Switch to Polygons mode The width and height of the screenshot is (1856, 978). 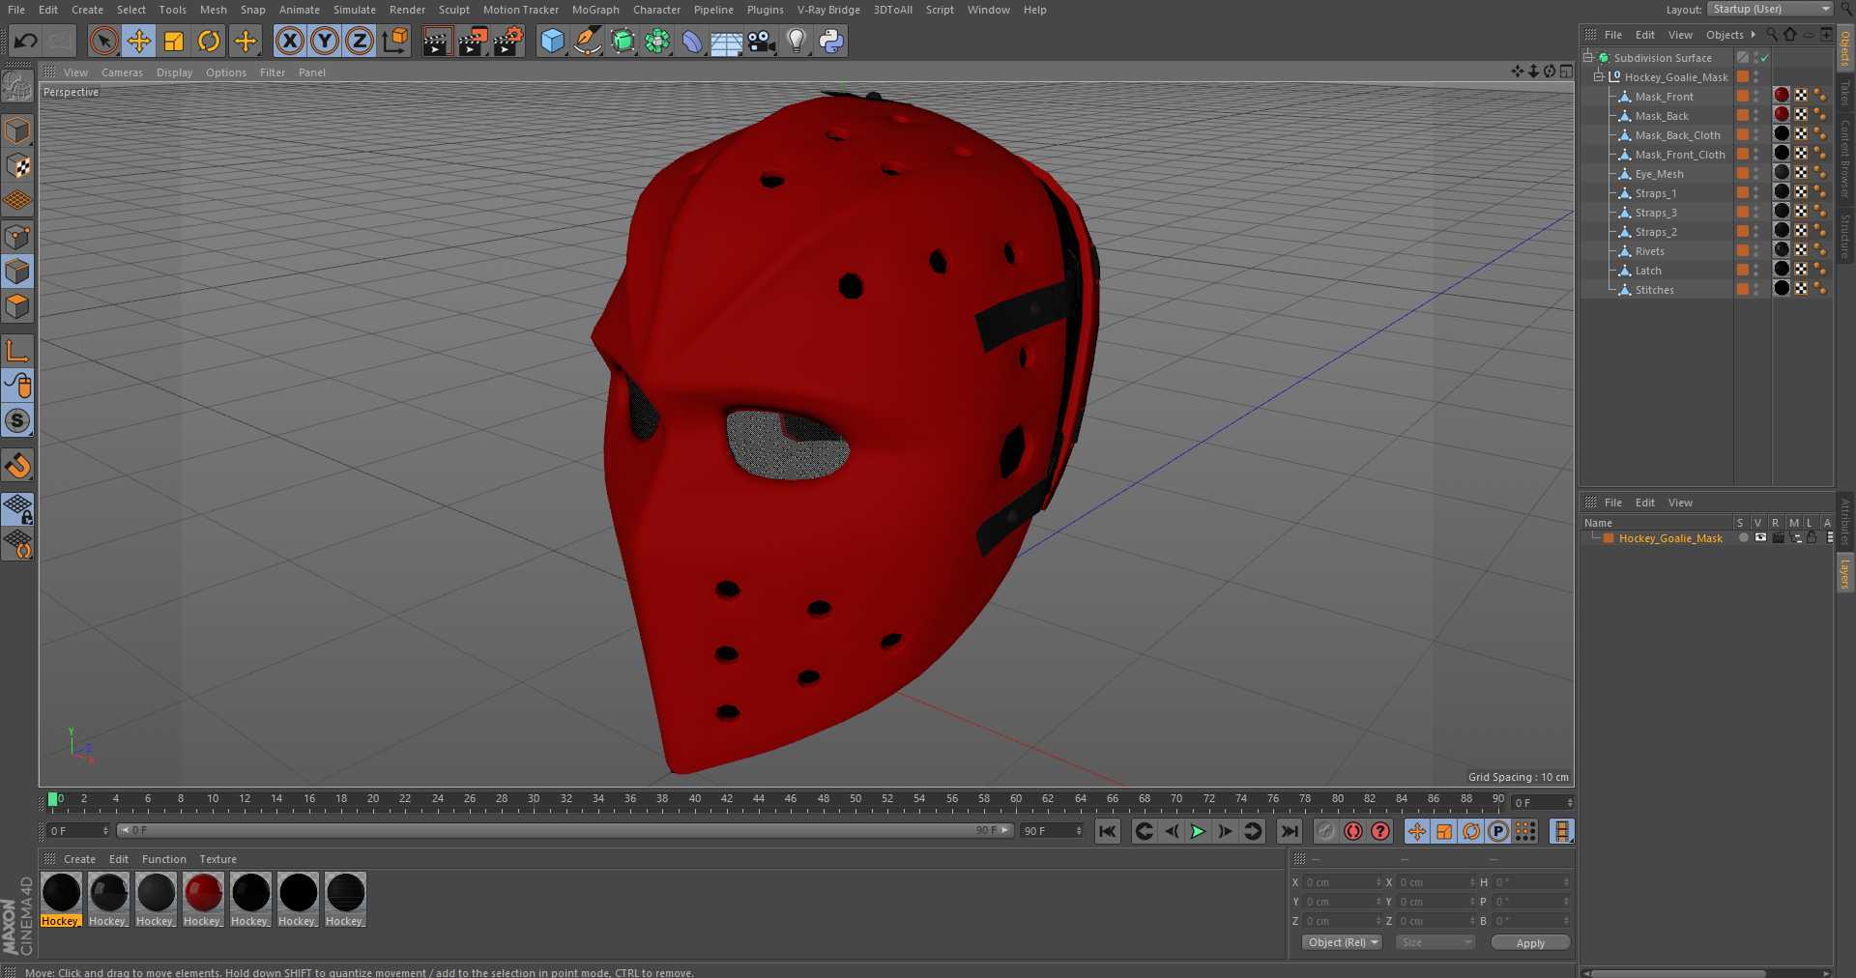pos(17,307)
